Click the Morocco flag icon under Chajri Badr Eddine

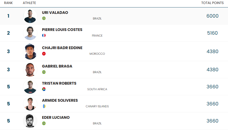click(x=44, y=54)
